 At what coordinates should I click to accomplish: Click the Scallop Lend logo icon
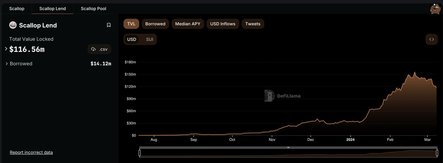pyautogui.click(x=13, y=25)
